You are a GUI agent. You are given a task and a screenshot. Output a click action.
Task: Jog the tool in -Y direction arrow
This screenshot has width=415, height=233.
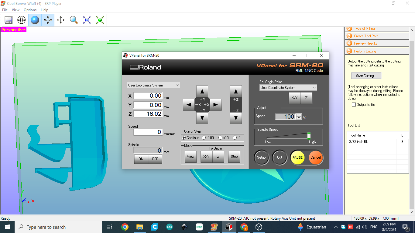pyautogui.click(x=202, y=118)
